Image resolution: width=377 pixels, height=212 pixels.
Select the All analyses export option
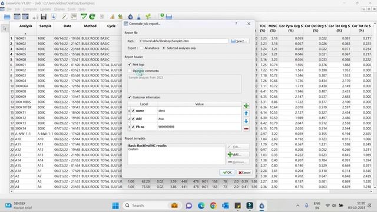tap(141, 48)
